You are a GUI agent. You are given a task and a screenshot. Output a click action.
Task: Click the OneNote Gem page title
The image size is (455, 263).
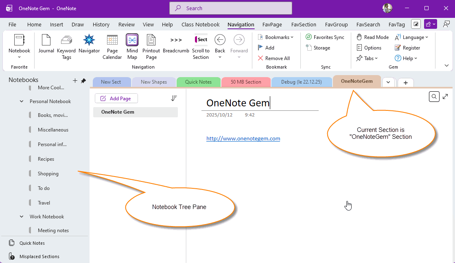pyautogui.click(x=238, y=103)
